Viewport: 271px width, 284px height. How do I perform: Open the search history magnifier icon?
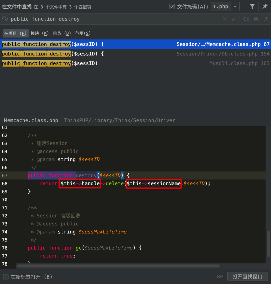click(5, 19)
